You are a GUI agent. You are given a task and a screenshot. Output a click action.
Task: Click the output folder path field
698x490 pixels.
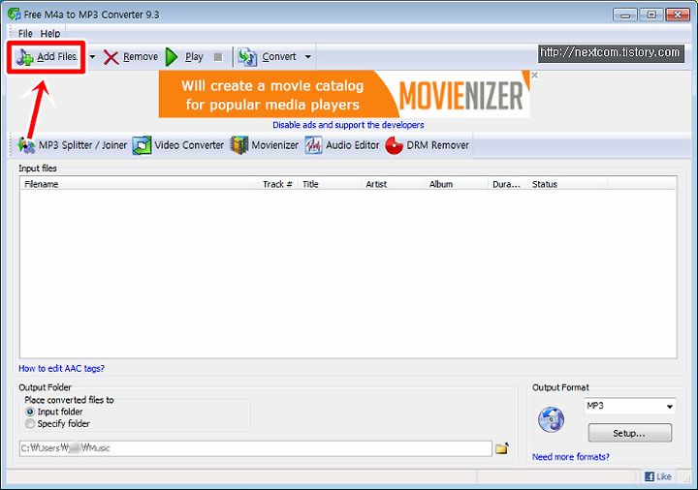tap(256, 448)
